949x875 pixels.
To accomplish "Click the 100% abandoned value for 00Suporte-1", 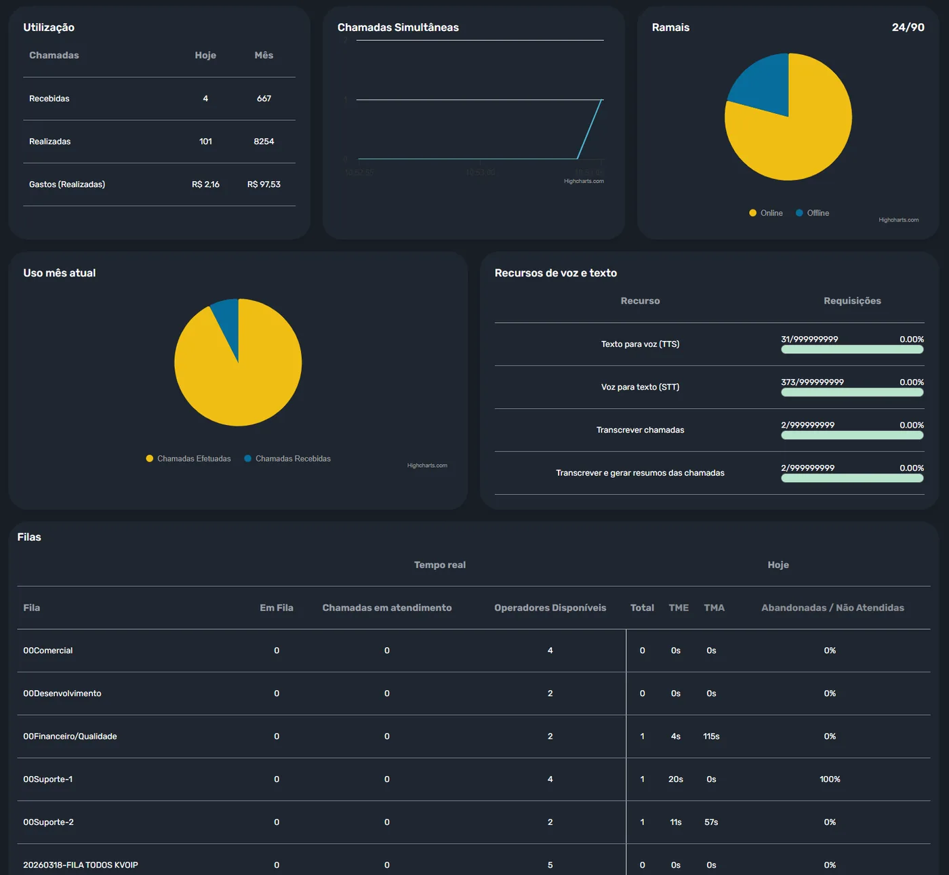I will point(830,779).
